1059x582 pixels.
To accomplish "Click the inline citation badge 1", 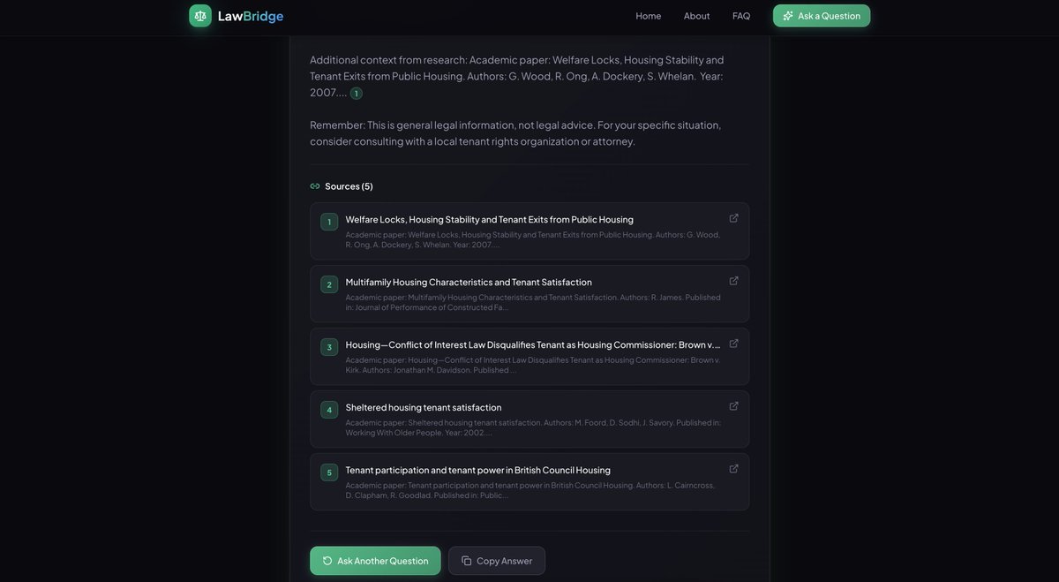I will click(x=357, y=94).
